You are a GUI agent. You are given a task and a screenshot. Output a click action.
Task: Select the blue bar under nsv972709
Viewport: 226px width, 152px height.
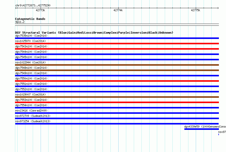[117, 118]
